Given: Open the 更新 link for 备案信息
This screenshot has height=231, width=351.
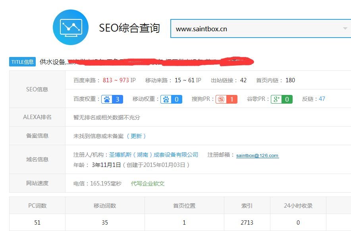Looking at the screenshot, I should click(136, 136).
